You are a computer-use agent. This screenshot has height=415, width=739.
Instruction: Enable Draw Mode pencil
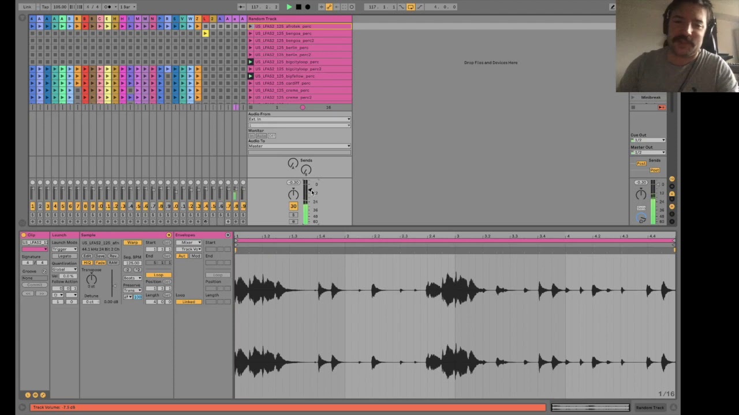point(612,7)
